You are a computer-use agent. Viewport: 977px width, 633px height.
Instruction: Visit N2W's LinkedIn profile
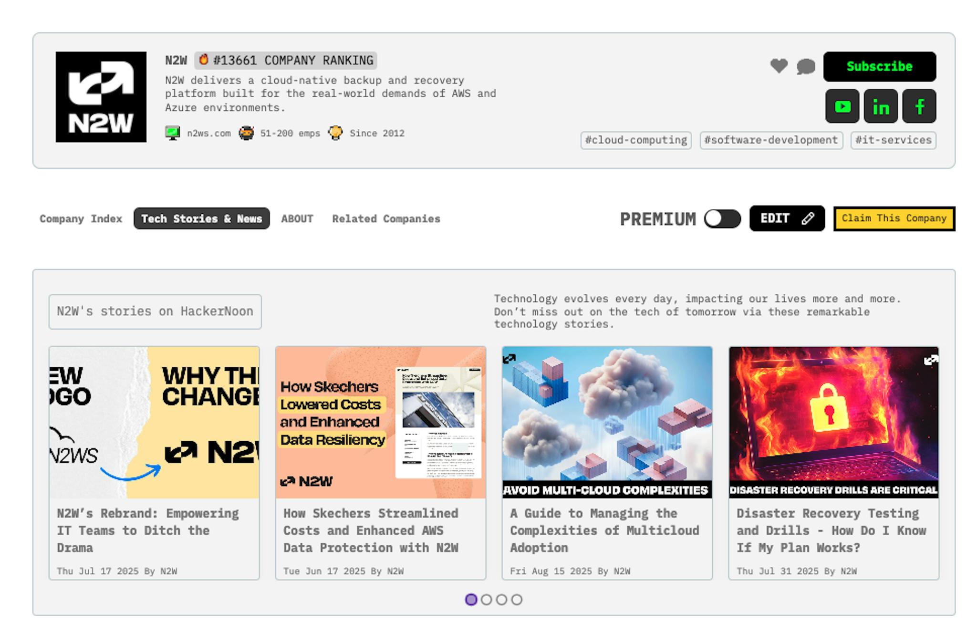tap(880, 106)
